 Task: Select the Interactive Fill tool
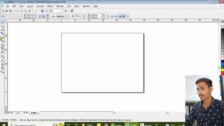2,71
